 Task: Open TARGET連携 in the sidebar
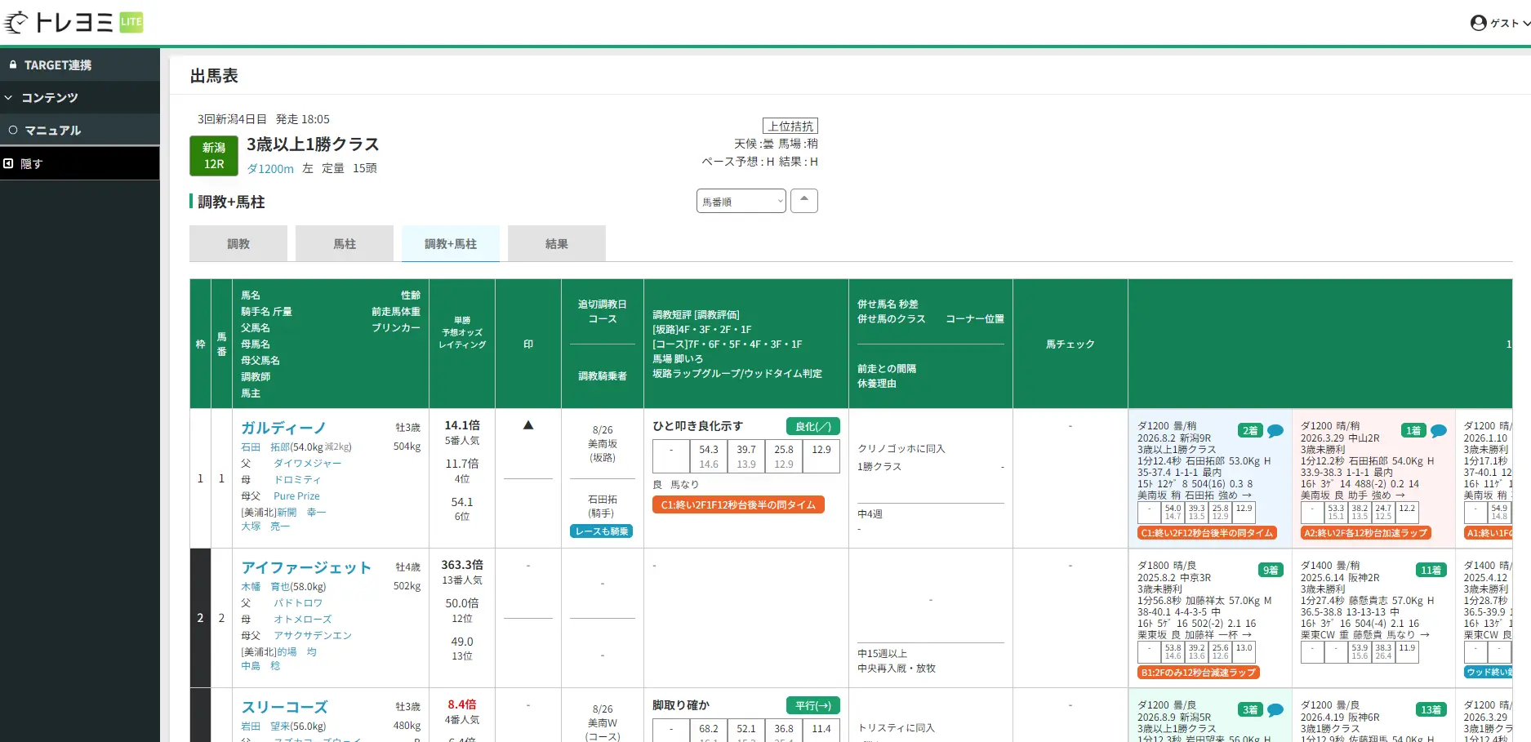(x=80, y=64)
